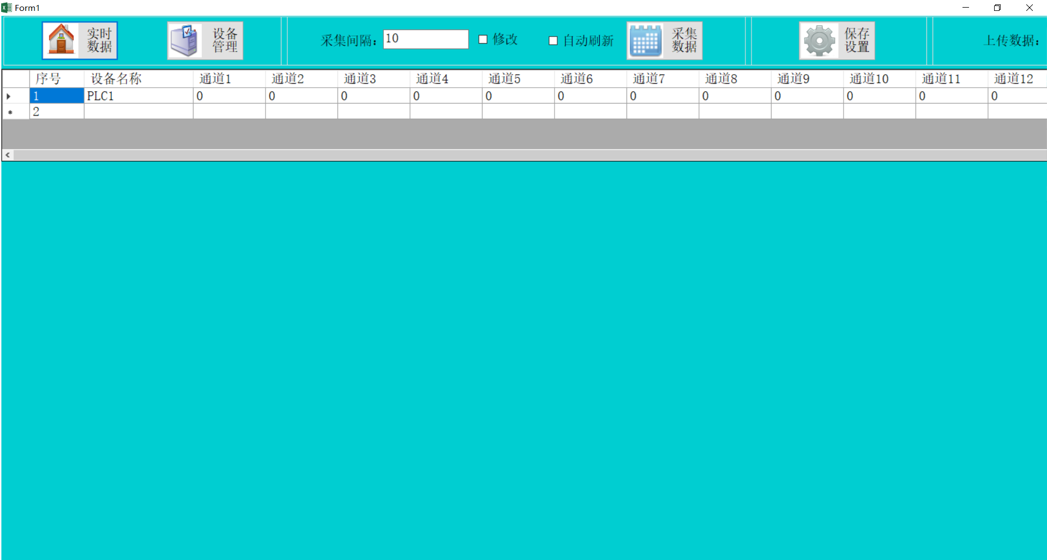Screen dimensions: 1047x560
Task: Select PLC1's 通道11 value cell
Action: pos(952,96)
